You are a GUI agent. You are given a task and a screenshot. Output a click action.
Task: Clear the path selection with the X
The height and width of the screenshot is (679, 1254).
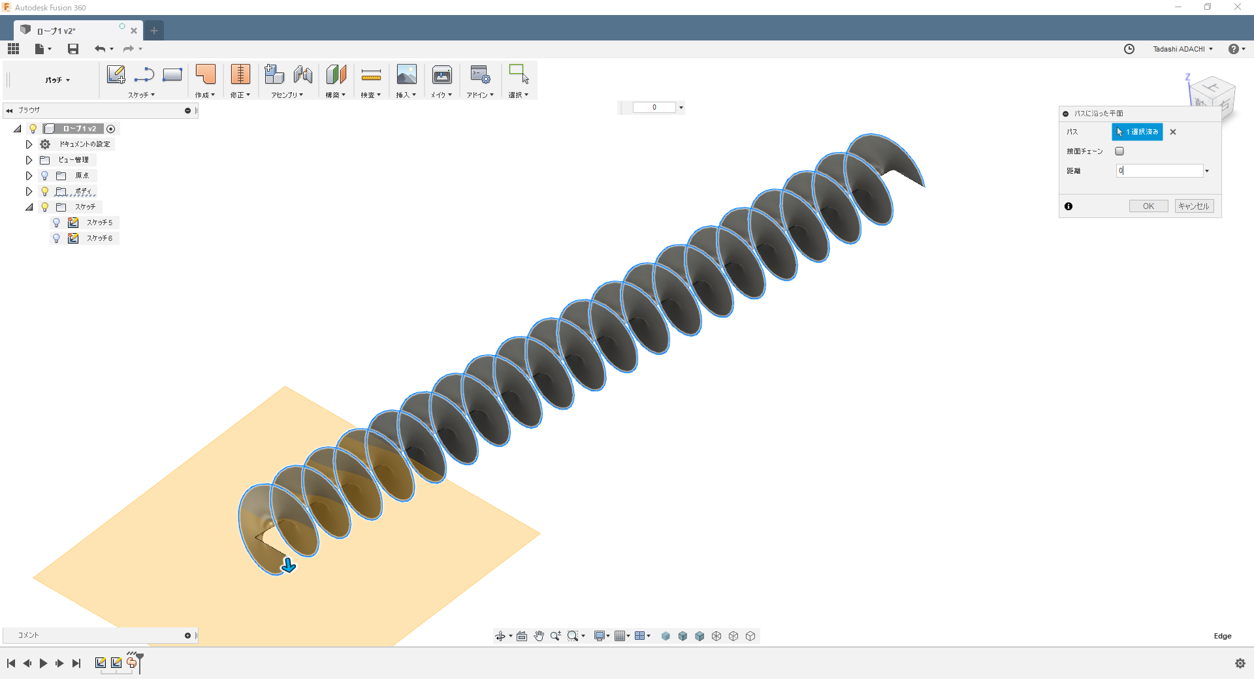[x=1173, y=132]
